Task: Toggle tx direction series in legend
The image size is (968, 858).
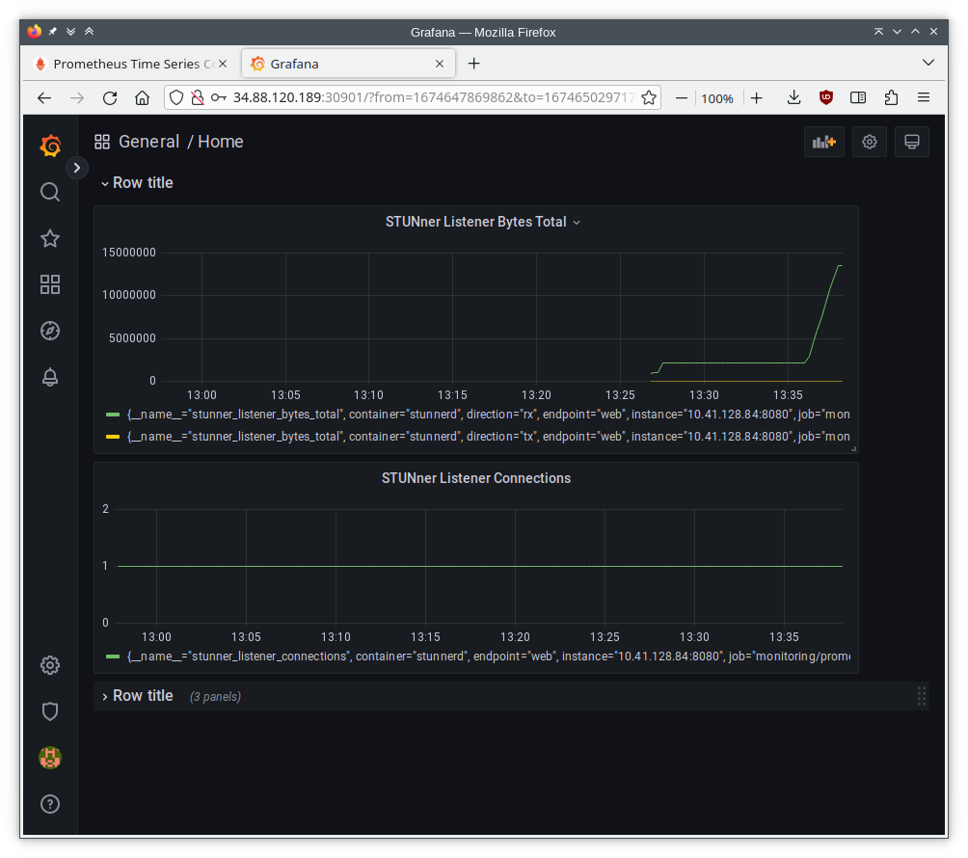Action: click(x=488, y=437)
